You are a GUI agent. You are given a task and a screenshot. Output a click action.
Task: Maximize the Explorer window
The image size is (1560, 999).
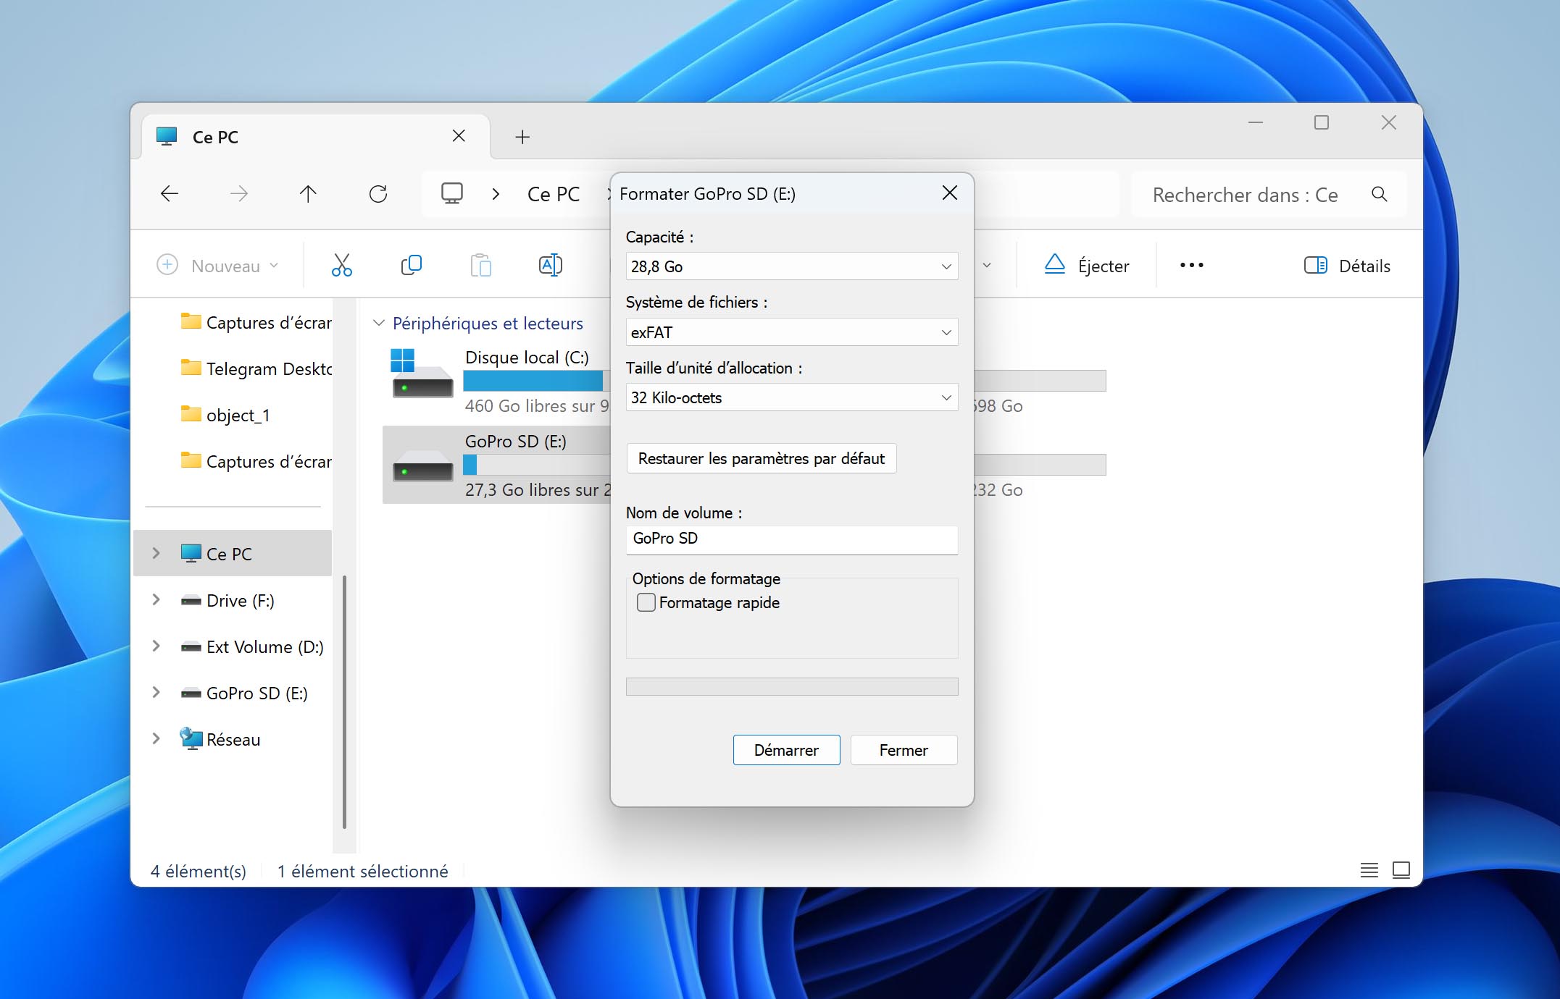click(x=1322, y=123)
